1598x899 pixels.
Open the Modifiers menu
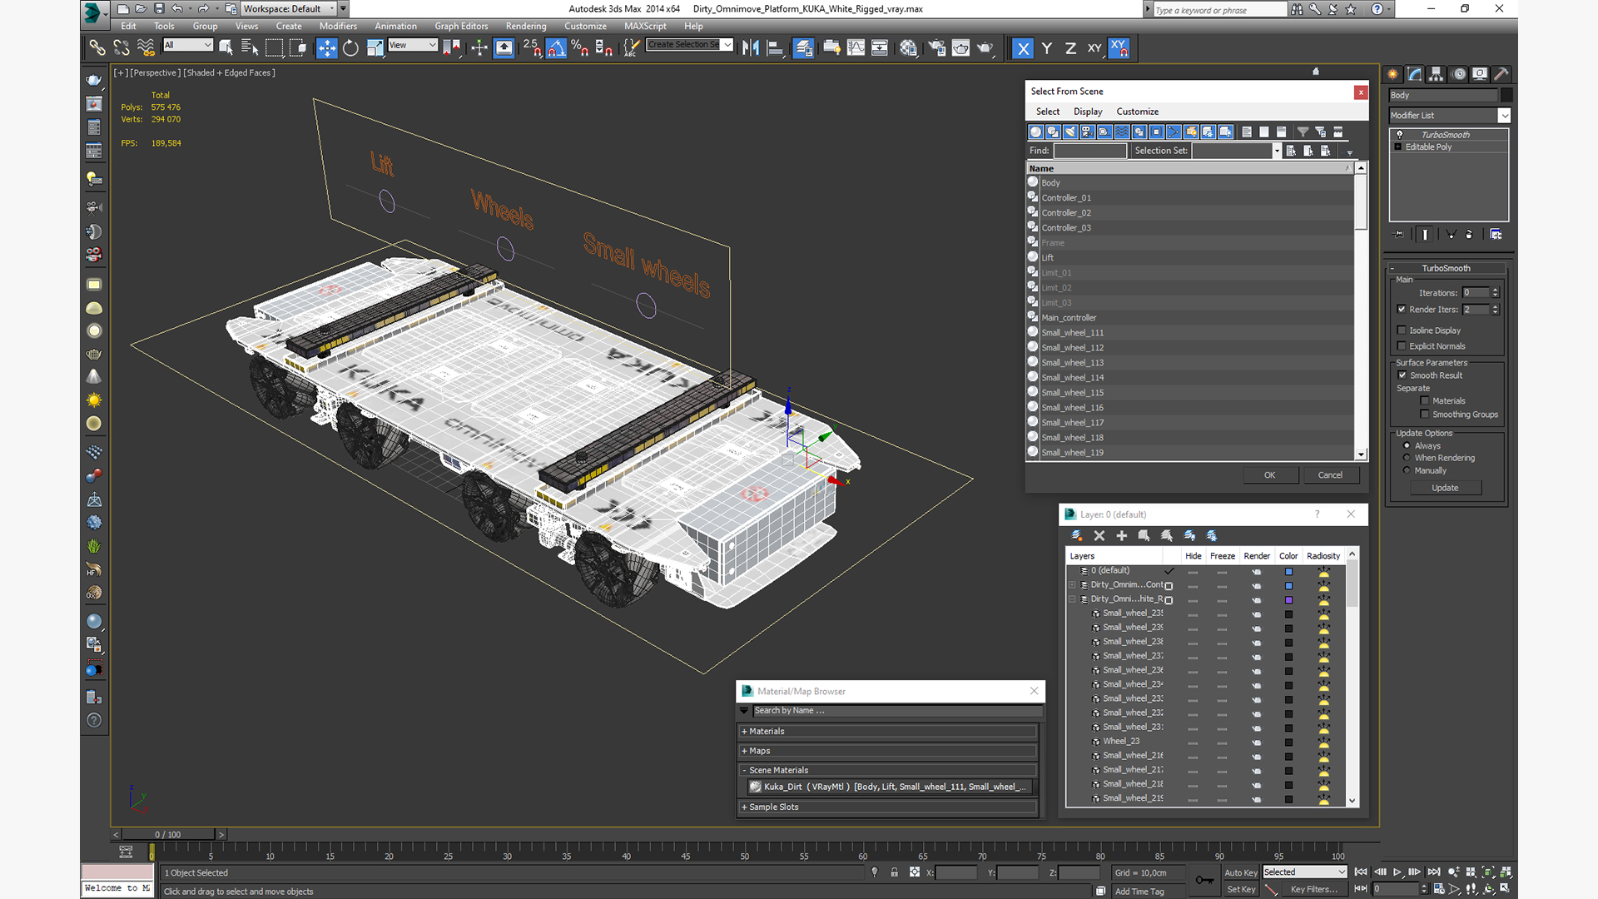(338, 27)
